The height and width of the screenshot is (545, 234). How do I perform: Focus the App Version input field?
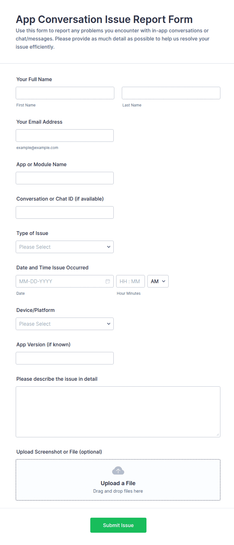tap(65, 358)
